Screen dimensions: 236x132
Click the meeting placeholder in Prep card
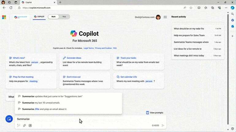point(33,81)
